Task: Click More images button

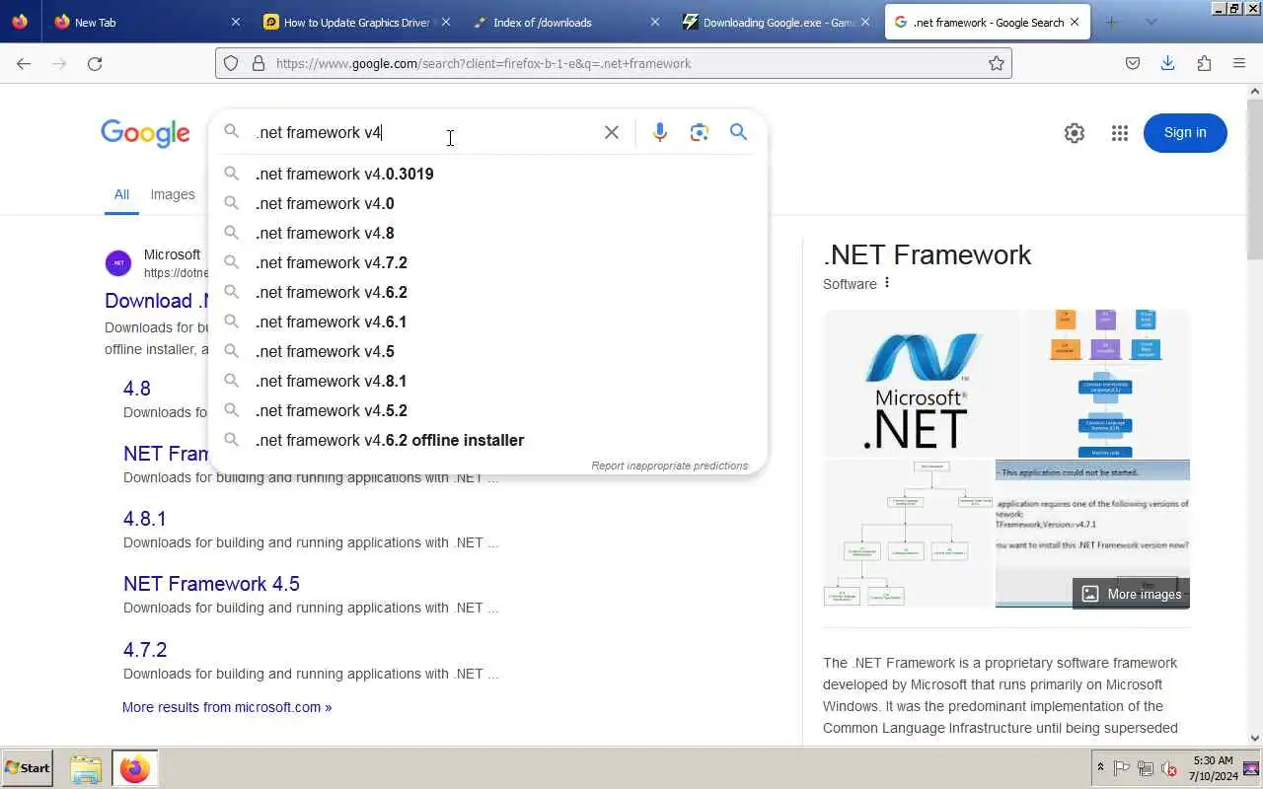Action: pyautogui.click(x=1131, y=594)
